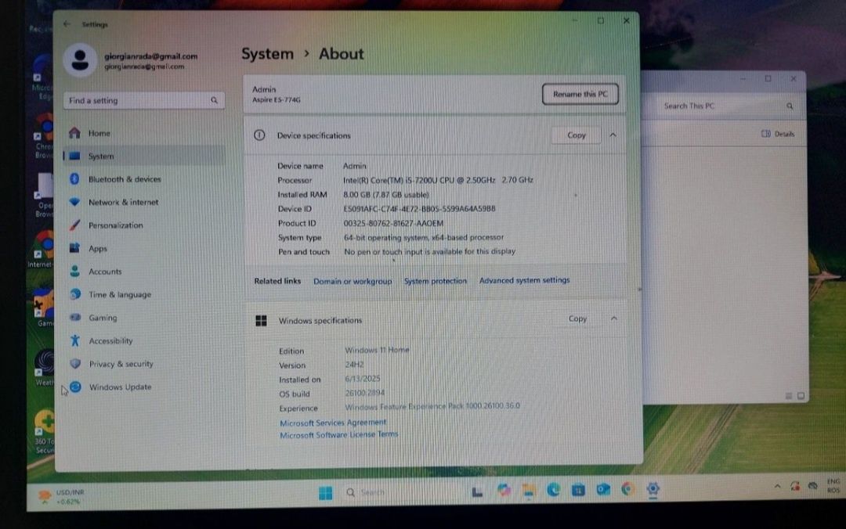Click the Aspire E5-774G model text
846x529 pixels.
(277, 99)
